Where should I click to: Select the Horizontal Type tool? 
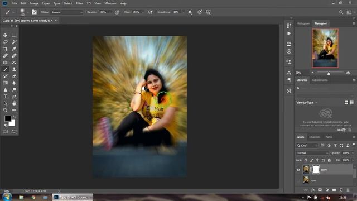5,97
